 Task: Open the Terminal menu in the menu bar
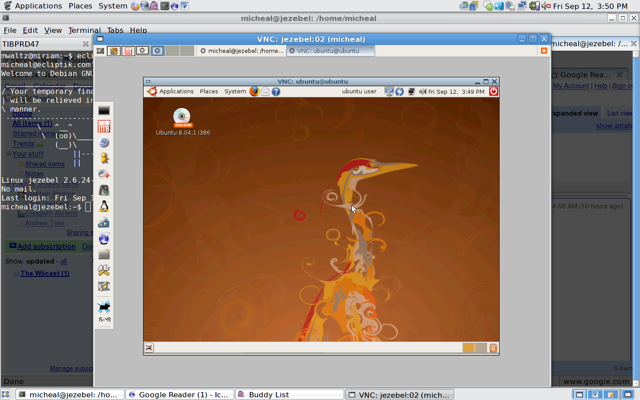point(84,30)
